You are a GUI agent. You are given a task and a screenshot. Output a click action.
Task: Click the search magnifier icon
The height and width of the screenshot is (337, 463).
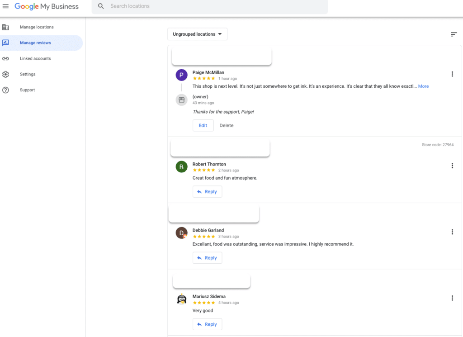tap(100, 6)
